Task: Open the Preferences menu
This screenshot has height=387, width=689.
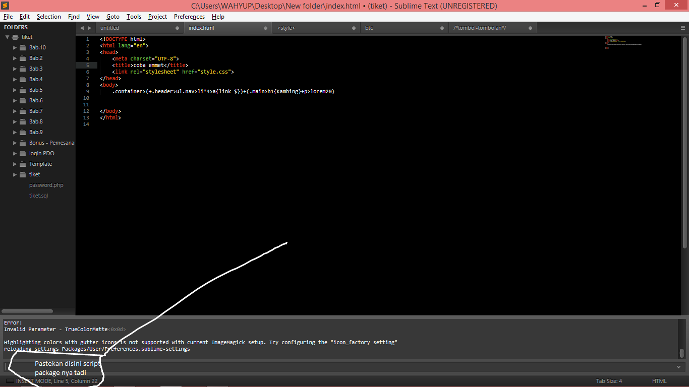Action: (189, 17)
